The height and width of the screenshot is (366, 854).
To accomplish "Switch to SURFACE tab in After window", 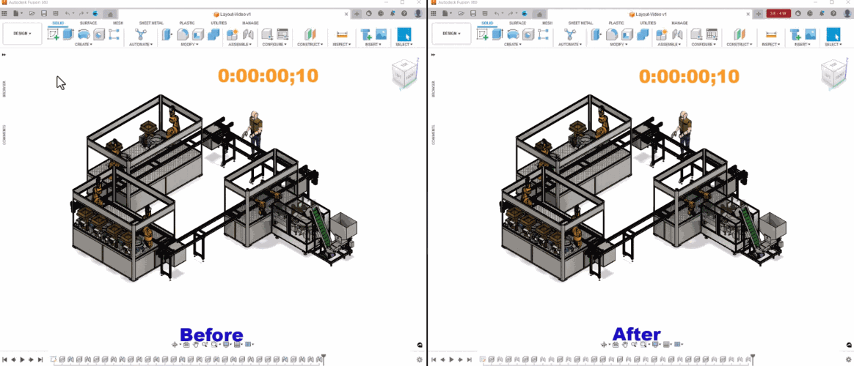I will click(x=517, y=23).
